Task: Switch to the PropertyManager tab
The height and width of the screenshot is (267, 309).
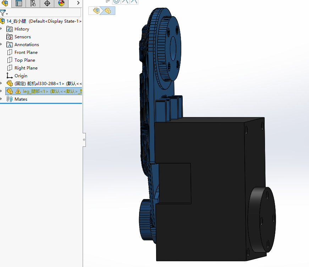Action: click(19, 3)
